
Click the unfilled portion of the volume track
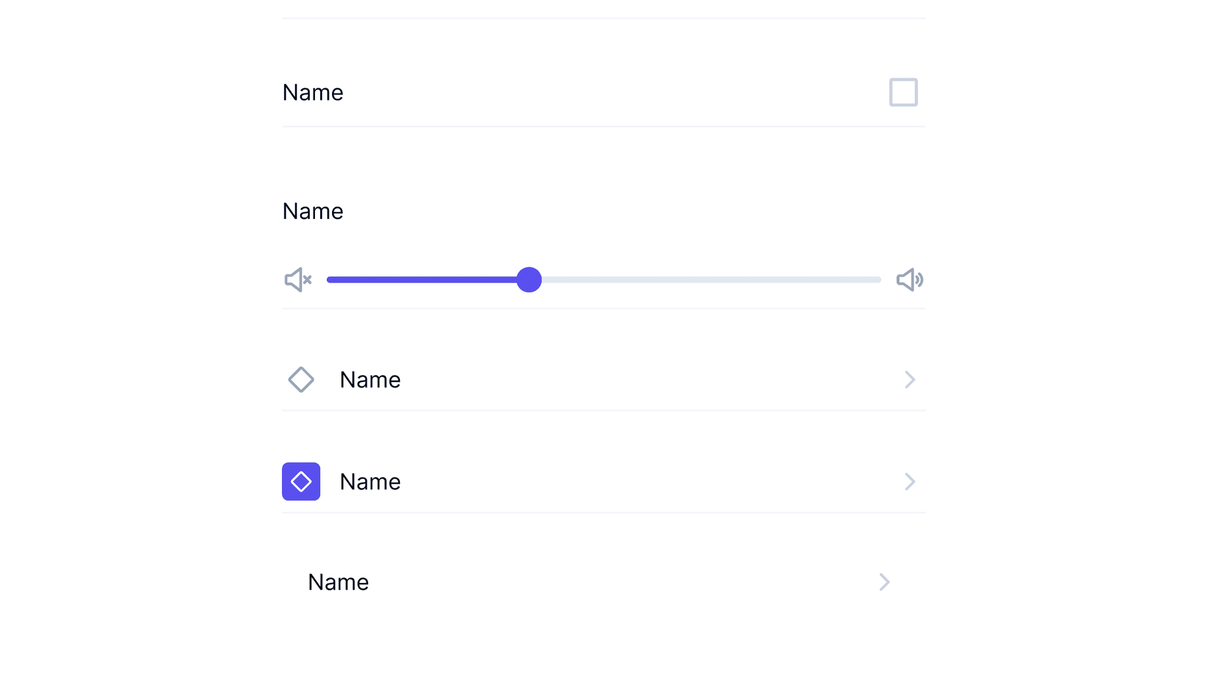point(708,280)
